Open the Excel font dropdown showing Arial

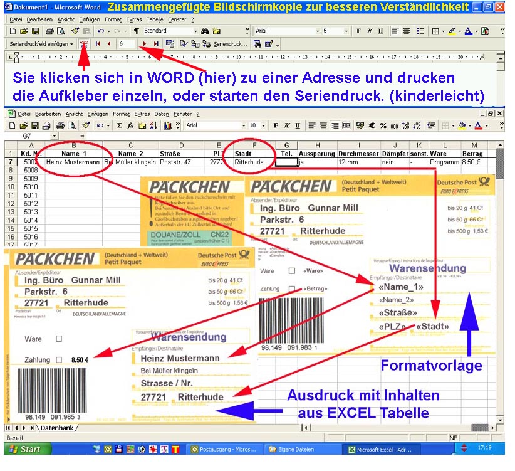tap(244, 125)
